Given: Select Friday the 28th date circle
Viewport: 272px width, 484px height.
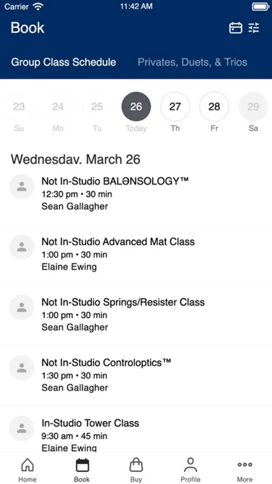Looking at the screenshot, I should (215, 106).
